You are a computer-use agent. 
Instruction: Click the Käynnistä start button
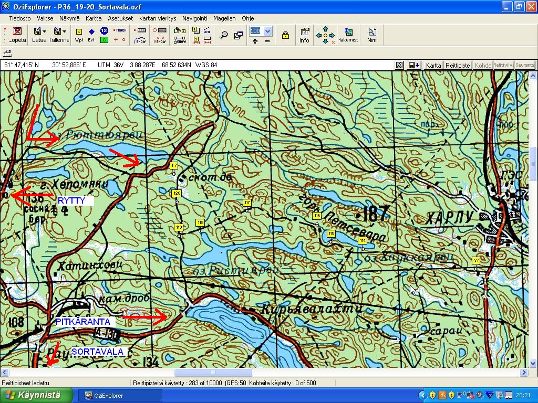(33, 395)
